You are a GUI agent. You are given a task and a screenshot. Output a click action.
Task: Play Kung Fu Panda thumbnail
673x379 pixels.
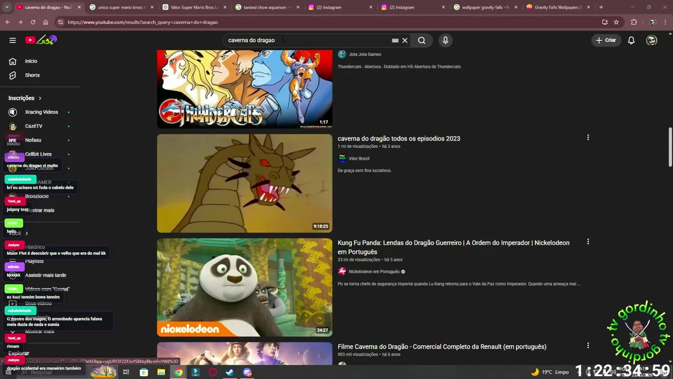(x=244, y=287)
